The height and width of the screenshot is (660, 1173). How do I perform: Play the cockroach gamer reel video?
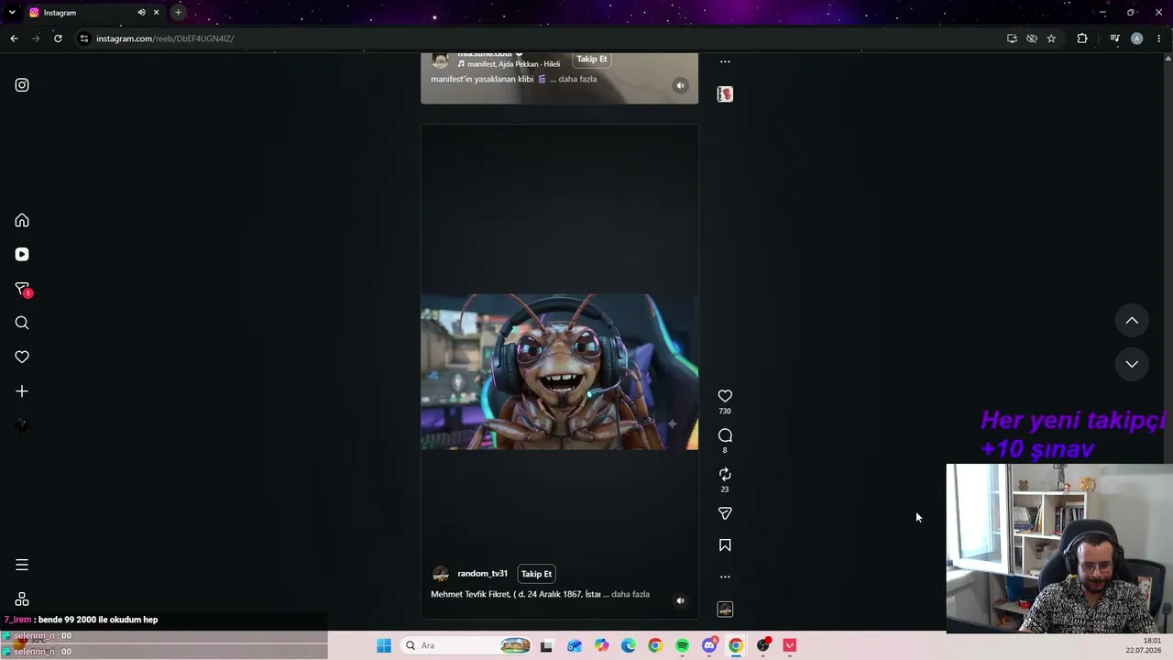pos(559,372)
